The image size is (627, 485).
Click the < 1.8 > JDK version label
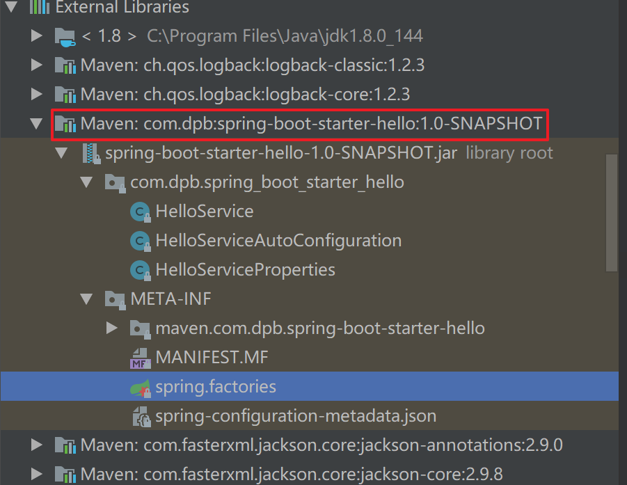pyautogui.click(x=109, y=36)
